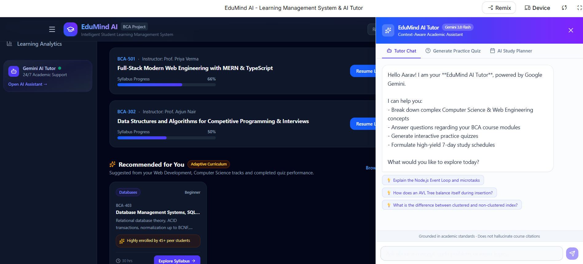Click the arrow icon on Explore Syllabus
This screenshot has width=583, height=264.
(x=193, y=261)
